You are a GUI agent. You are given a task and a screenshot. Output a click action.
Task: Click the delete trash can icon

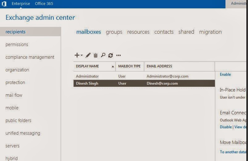(x=95, y=55)
